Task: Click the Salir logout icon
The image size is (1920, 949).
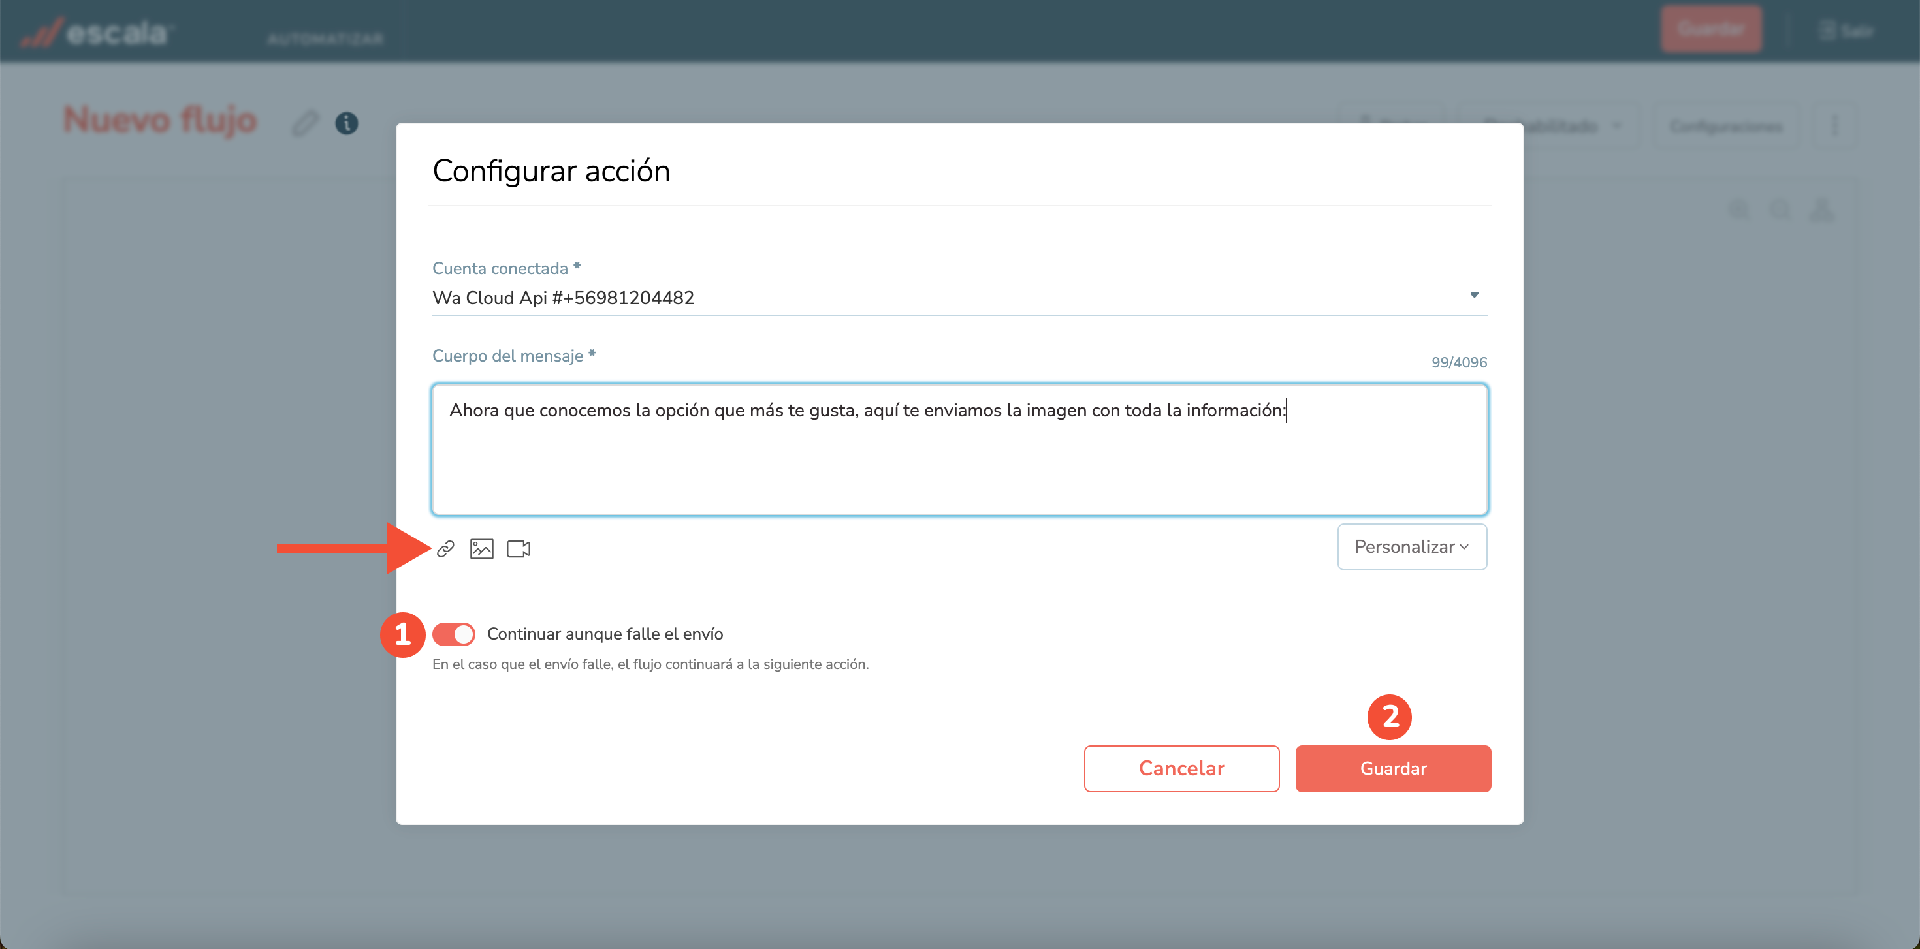Action: (1827, 31)
